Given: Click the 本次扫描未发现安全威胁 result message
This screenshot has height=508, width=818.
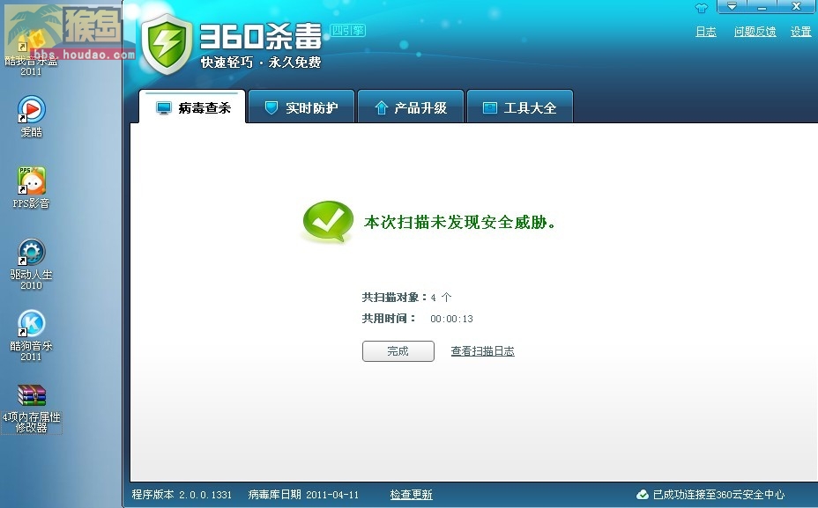Looking at the screenshot, I should [x=459, y=223].
